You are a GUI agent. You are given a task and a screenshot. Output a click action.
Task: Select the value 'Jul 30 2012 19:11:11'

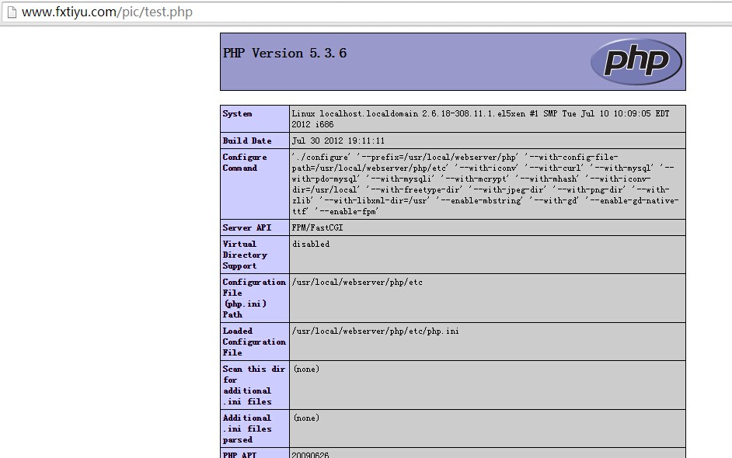(x=339, y=141)
